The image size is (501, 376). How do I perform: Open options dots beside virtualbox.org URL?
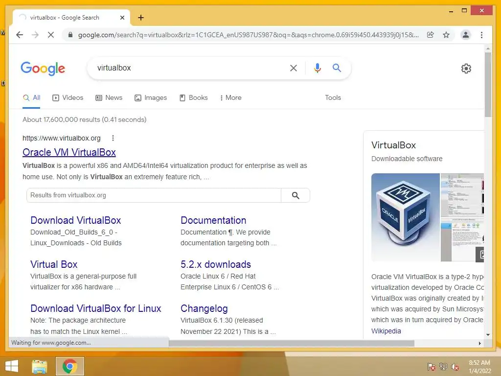113,138
